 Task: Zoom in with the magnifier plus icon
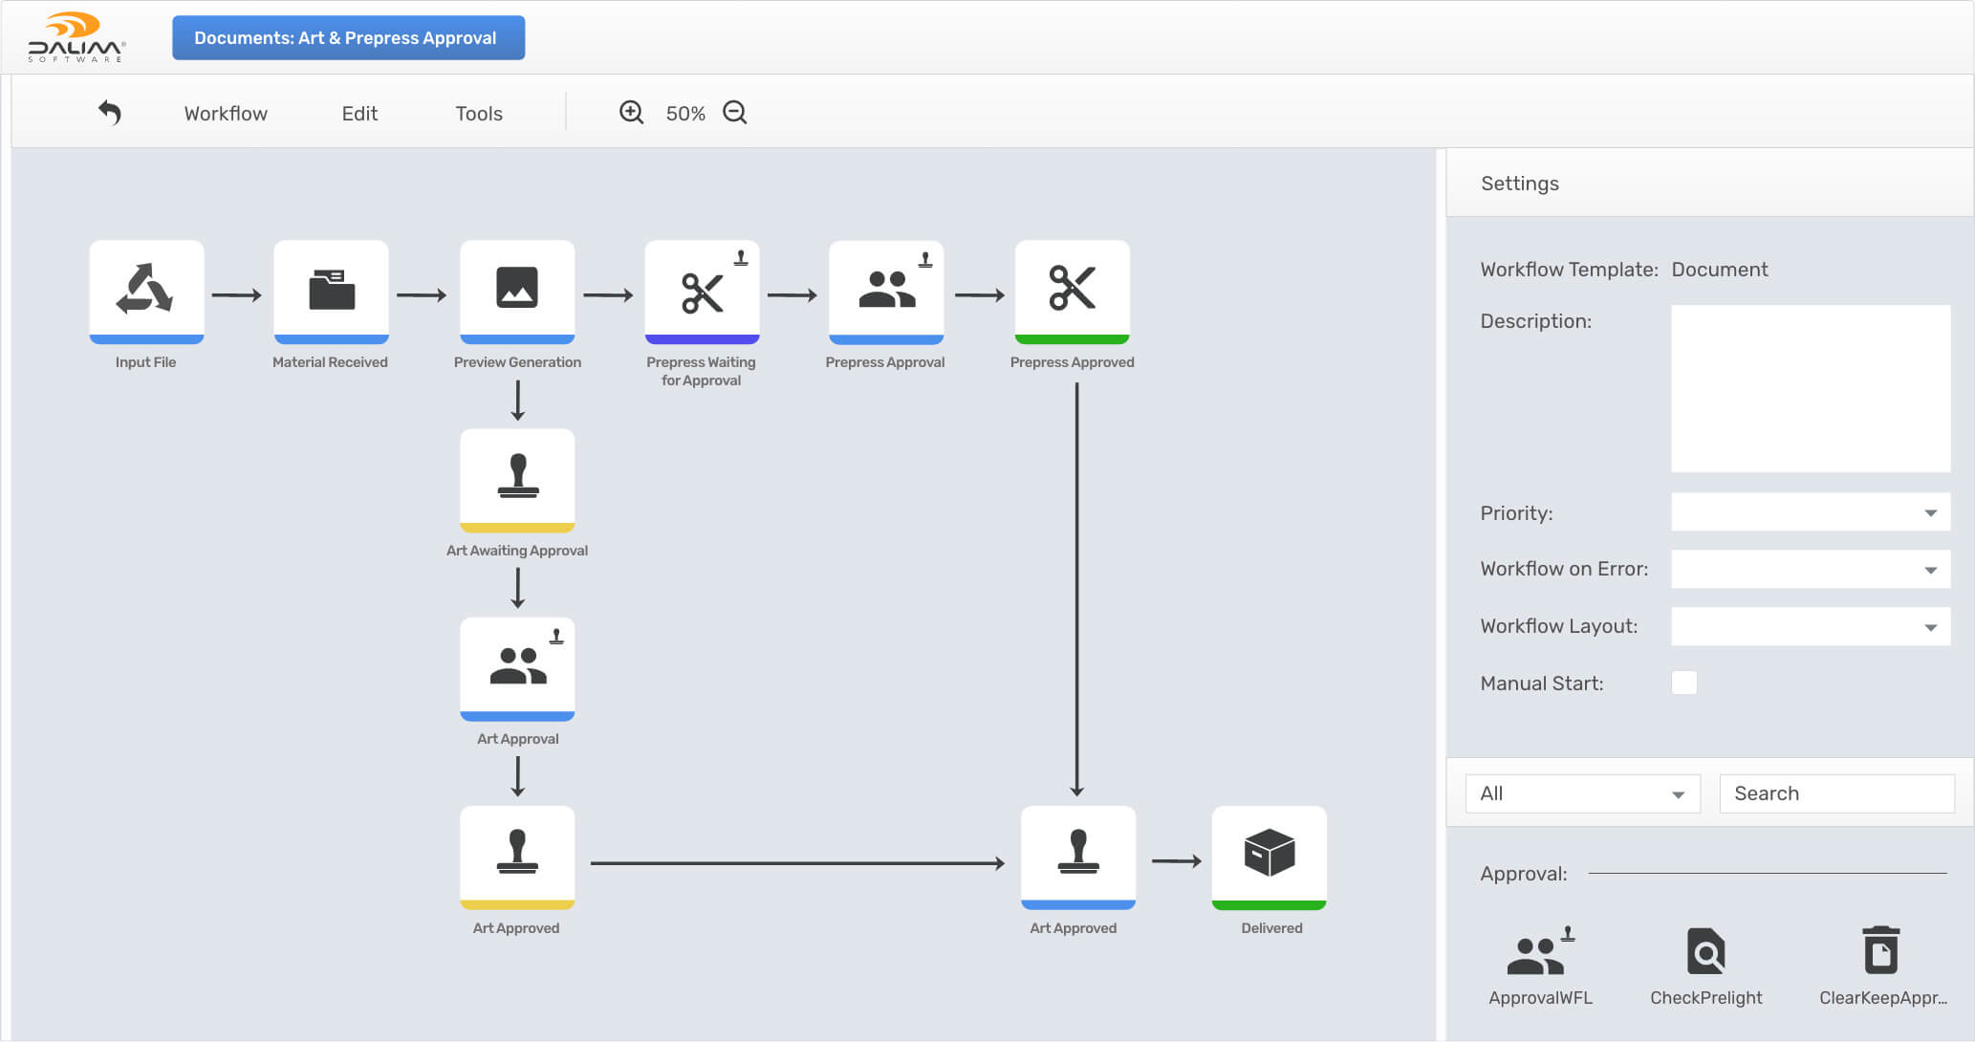631,113
